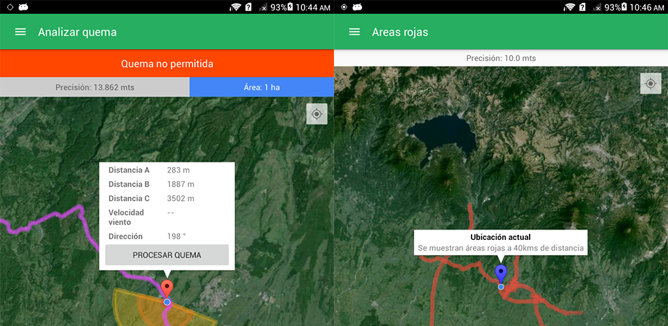Click the PROCESAR QUEMA button

coord(167,255)
